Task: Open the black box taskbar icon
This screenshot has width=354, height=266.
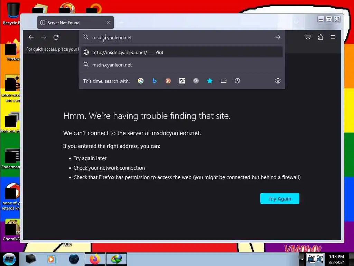Action: tap(30, 259)
